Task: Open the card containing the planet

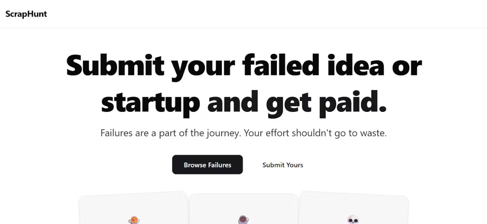Action: [134, 208]
